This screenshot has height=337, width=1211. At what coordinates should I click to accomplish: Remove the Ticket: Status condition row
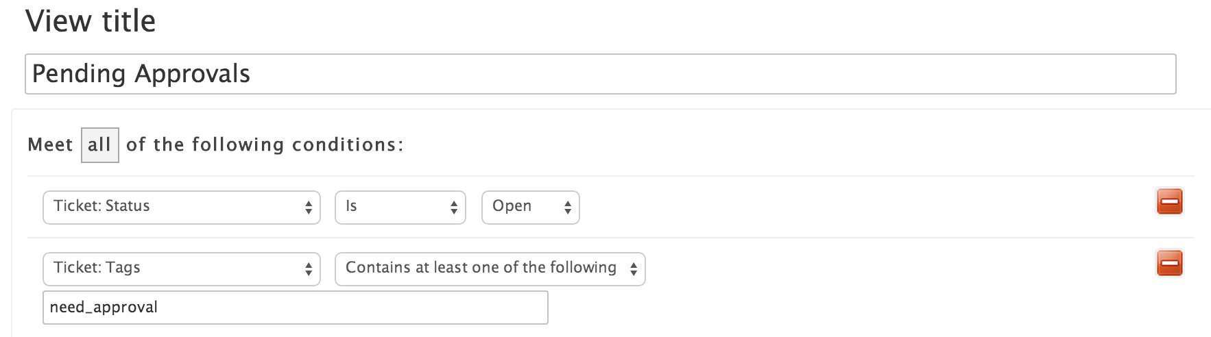point(1169,201)
